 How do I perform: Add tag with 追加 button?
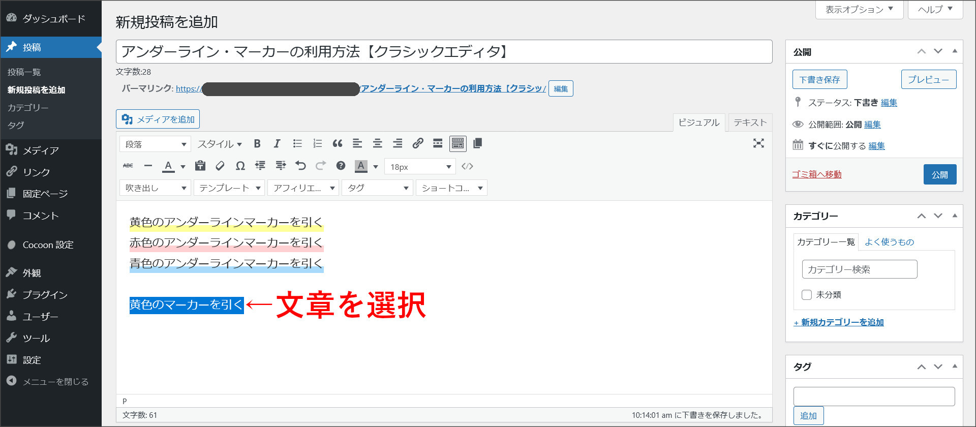(808, 416)
